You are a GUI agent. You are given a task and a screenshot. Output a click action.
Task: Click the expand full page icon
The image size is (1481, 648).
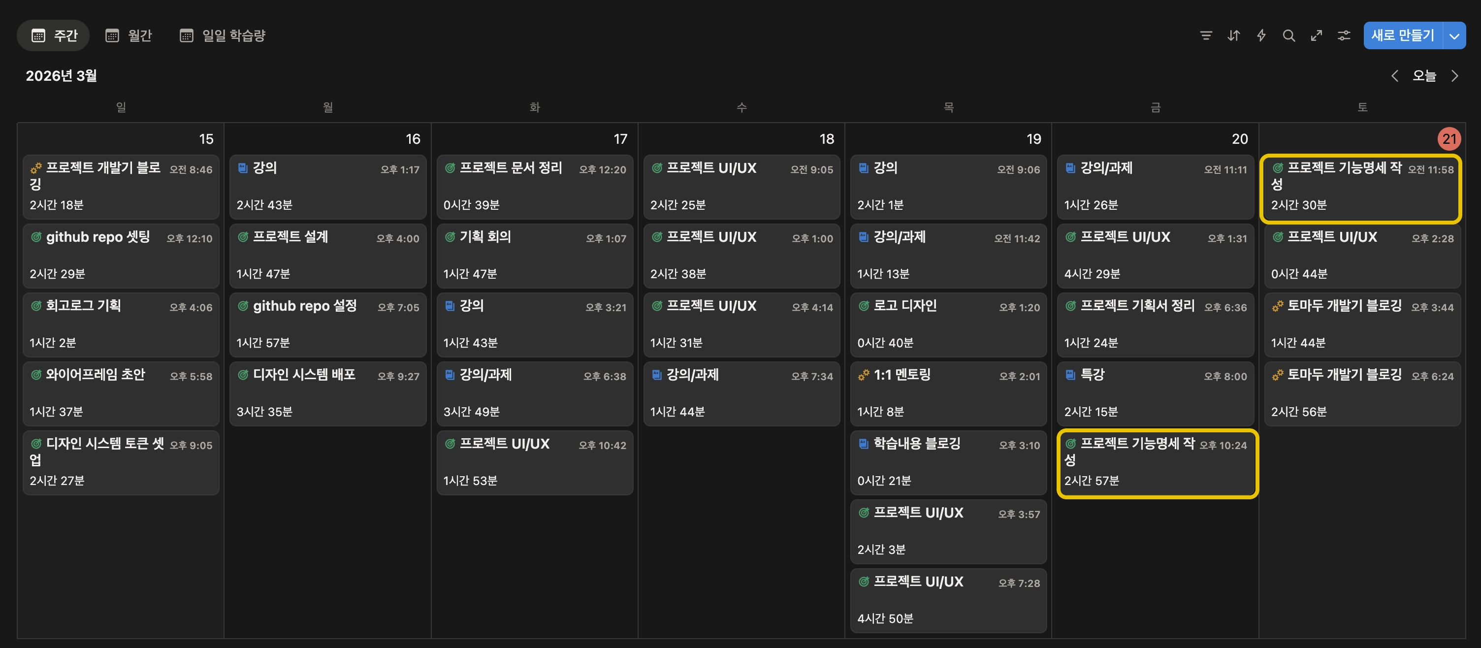click(x=1316, y=35)
